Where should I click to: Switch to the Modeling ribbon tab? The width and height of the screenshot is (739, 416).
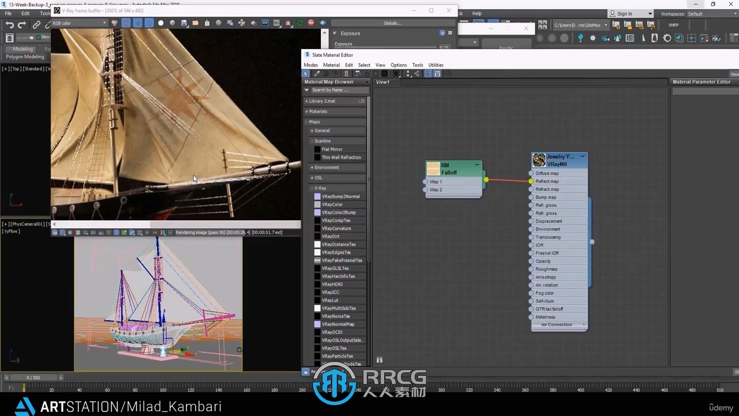23,49
